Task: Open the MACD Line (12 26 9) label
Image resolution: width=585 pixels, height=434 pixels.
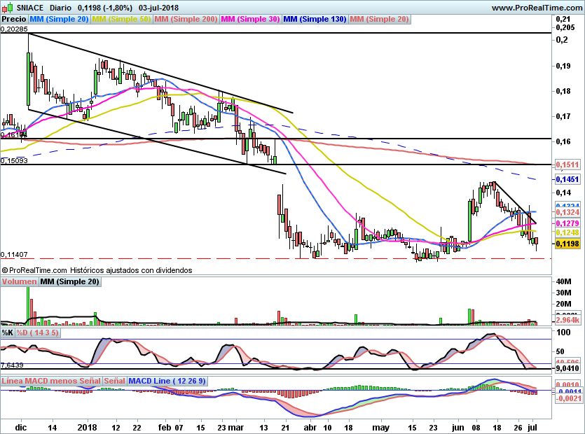Action: [167, 380]
